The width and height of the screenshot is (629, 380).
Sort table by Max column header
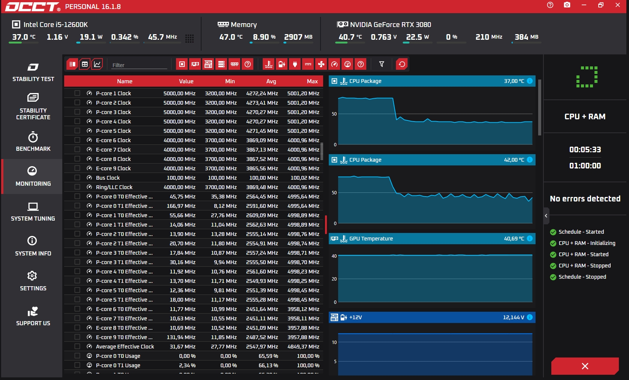(x=312, y=81)
